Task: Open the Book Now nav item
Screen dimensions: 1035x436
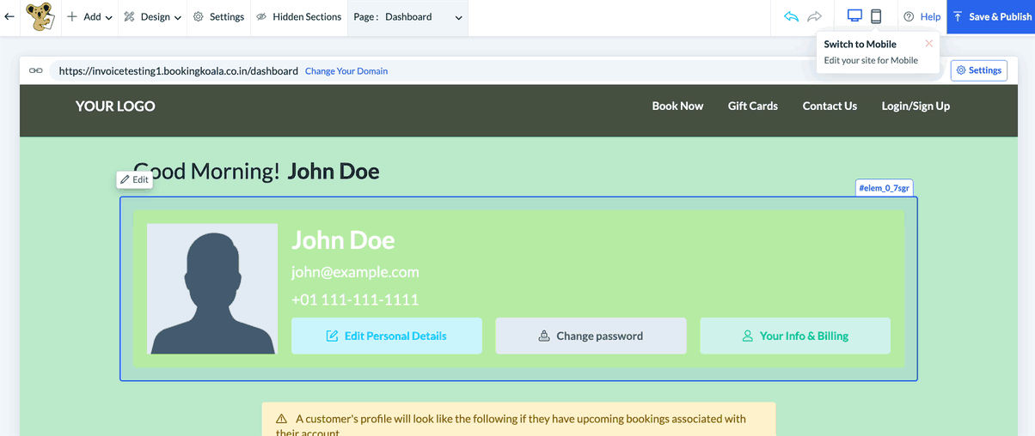Action: 677,106
